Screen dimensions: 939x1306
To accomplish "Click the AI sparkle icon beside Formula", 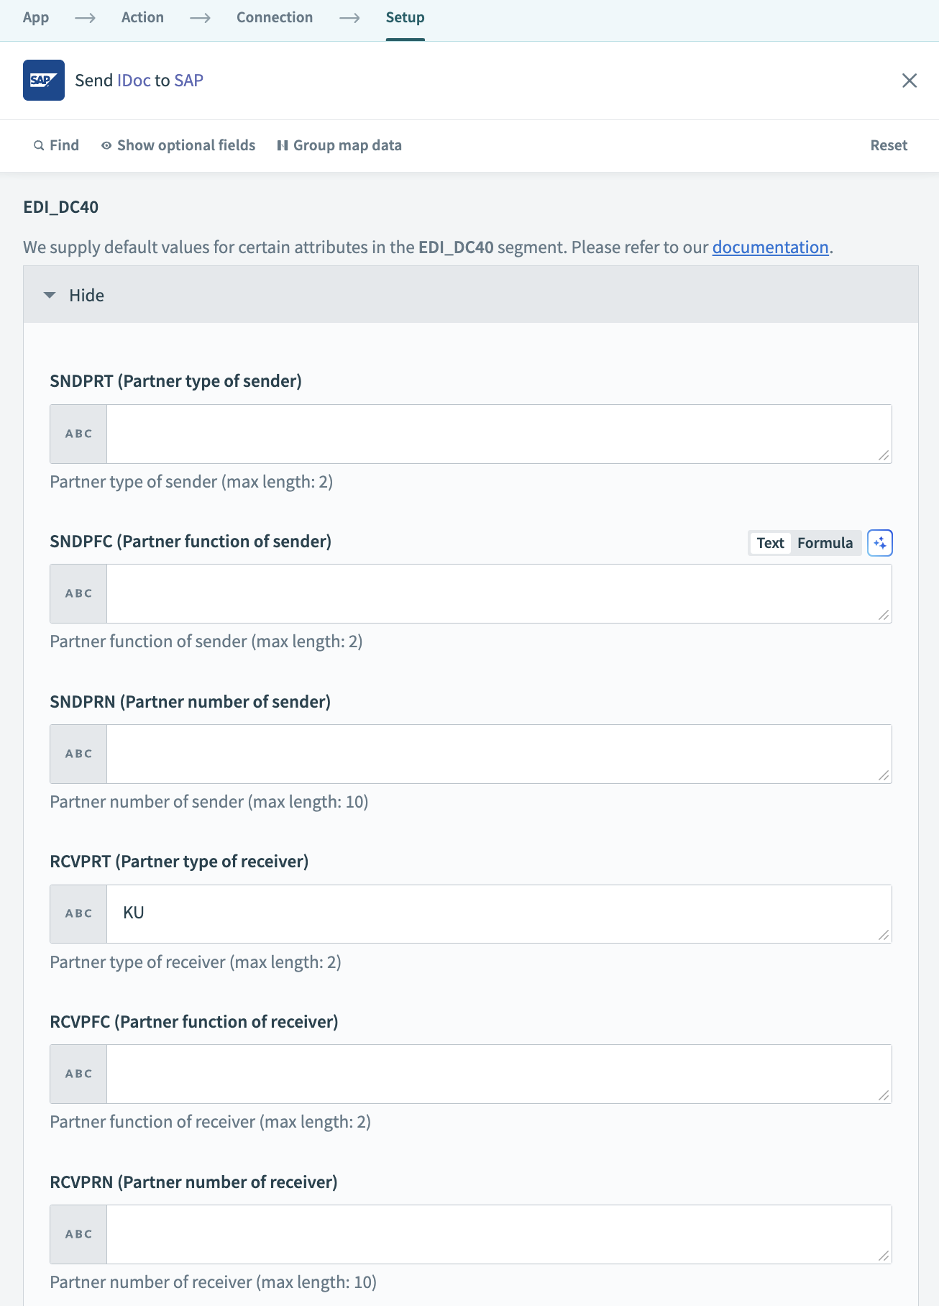I will tap(879, 543).
